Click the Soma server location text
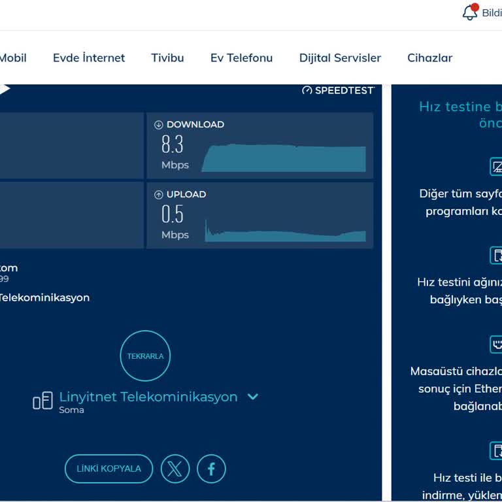The height and width of the screenshot is (502, 502). (x=71, y=410)
